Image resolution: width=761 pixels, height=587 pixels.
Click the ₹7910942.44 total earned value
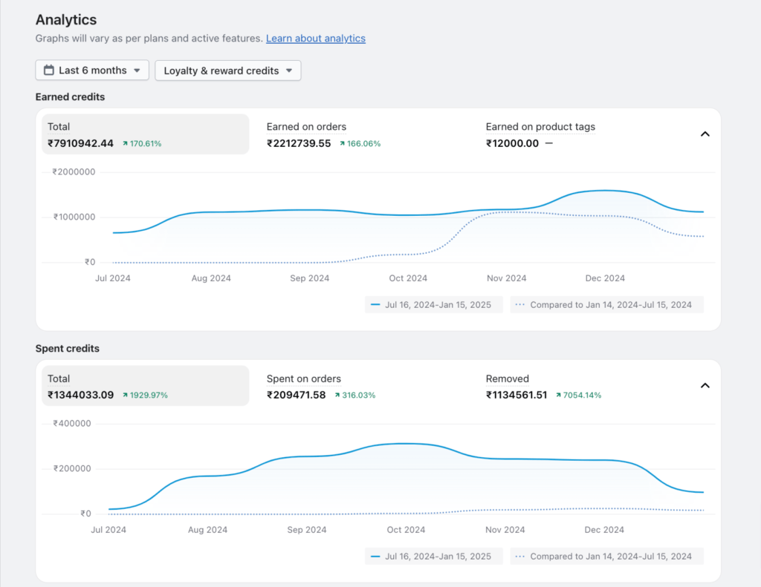coord(80,143)
